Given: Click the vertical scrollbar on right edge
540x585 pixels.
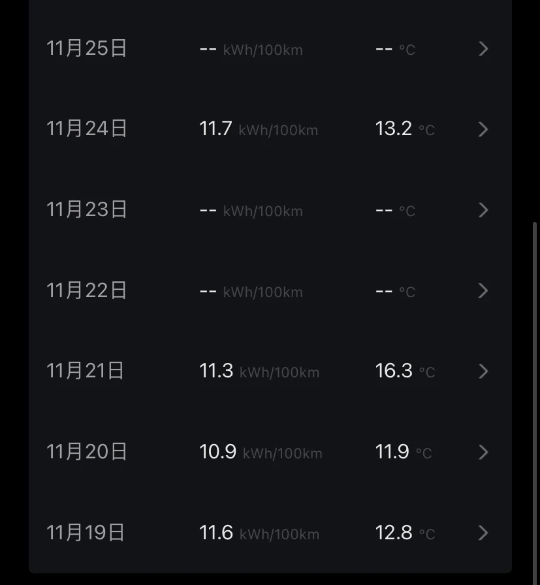Looking at the screenshot, I should point(534,403).
